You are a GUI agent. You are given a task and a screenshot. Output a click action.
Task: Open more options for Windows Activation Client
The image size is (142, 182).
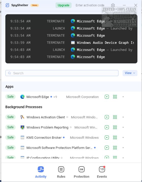[123, 117]
